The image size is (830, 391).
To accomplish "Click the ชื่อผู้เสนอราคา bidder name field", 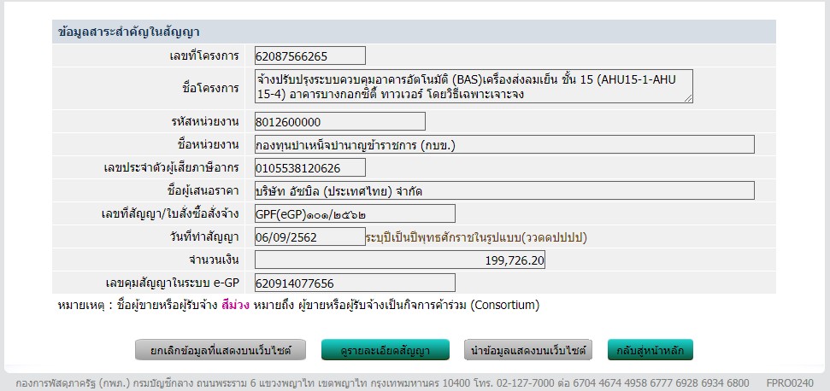I will pos(503,190).
